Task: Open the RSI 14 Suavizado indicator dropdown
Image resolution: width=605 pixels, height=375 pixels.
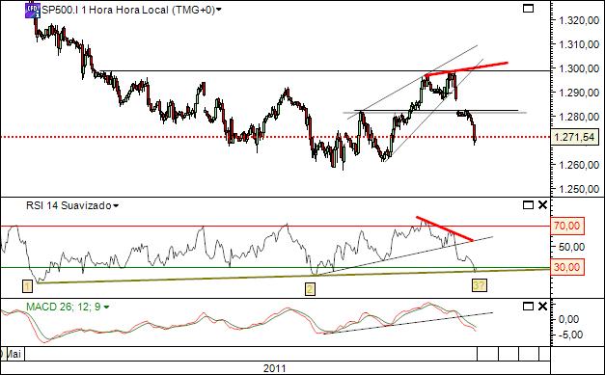Action: [x=116, y=206]
